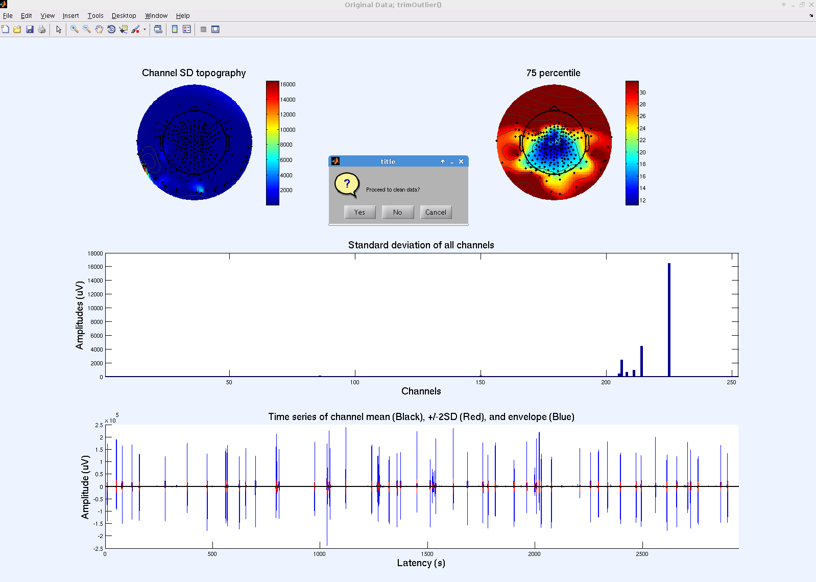Select the Zoom In tool
Image resolution: width=816 pixels, height=582 pixels.
click(75, 29)
